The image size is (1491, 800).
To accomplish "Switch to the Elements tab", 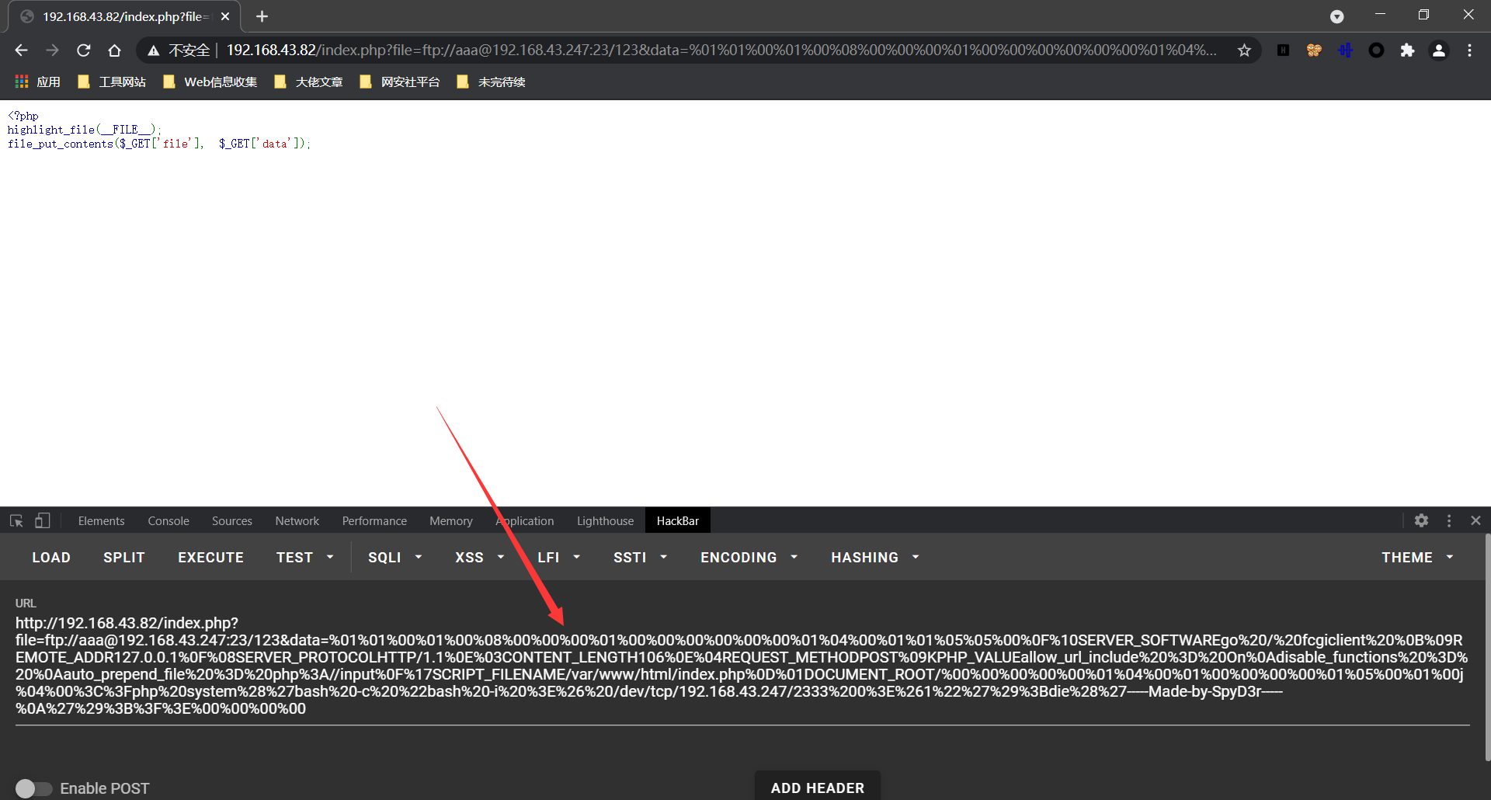I will (x=101, y=520).
